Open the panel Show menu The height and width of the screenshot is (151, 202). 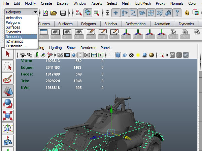[x=71, y=48]
